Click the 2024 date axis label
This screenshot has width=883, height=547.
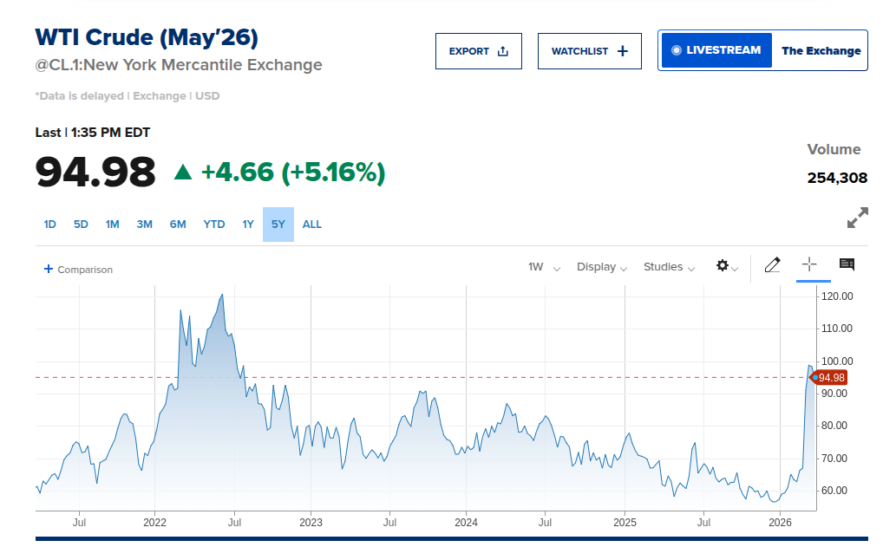466,522
